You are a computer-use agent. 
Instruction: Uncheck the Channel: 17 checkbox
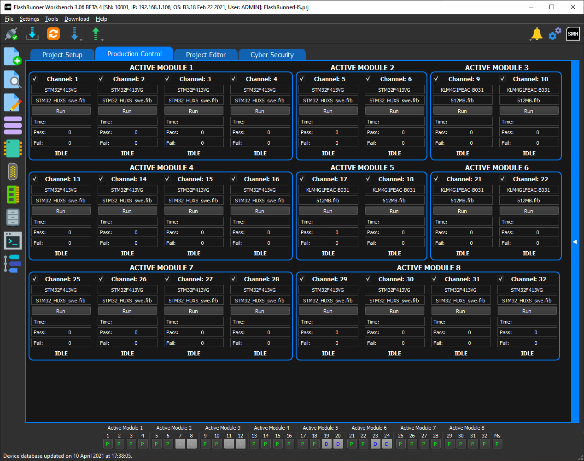(302, 179)
